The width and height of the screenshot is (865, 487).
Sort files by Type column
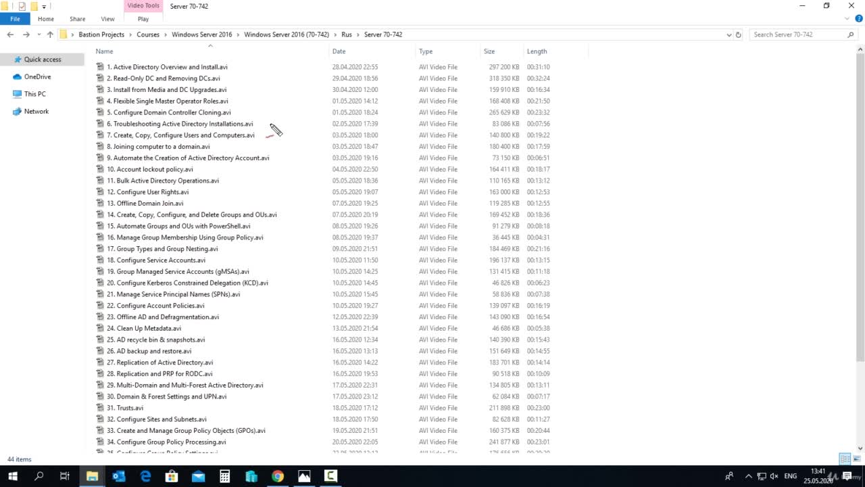click(x=425, y=51)
